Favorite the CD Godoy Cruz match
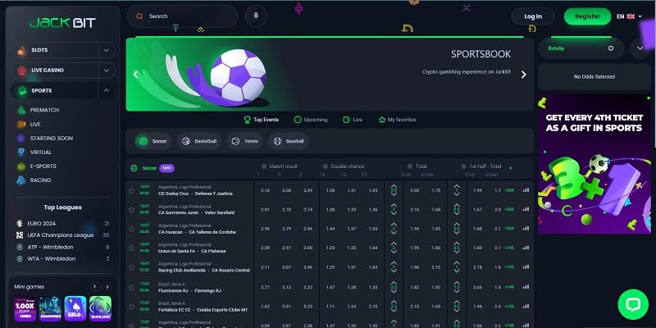The width and height of the screenshot is (656, 328). pyautogui.click(x=131, y=190)
